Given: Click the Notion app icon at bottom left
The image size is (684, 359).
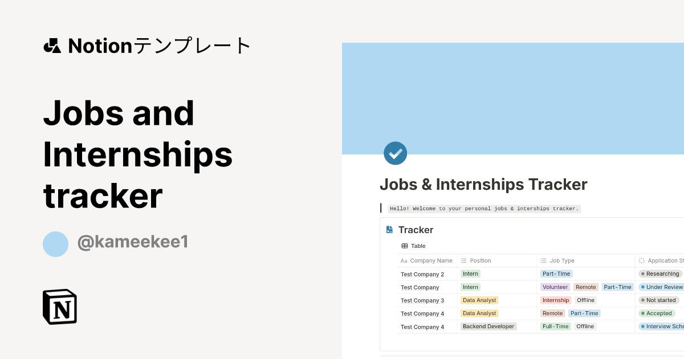Looking at the screenshot, I should (x=60, y=307).
